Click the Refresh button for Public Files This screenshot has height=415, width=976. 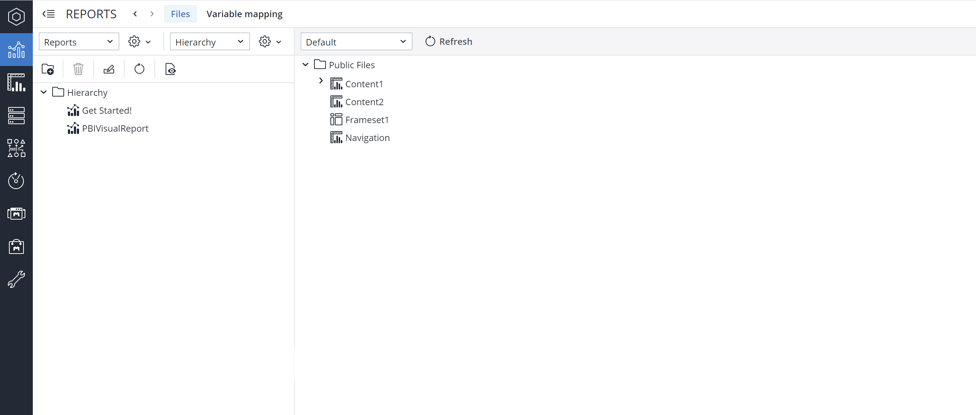pos(449,41)
